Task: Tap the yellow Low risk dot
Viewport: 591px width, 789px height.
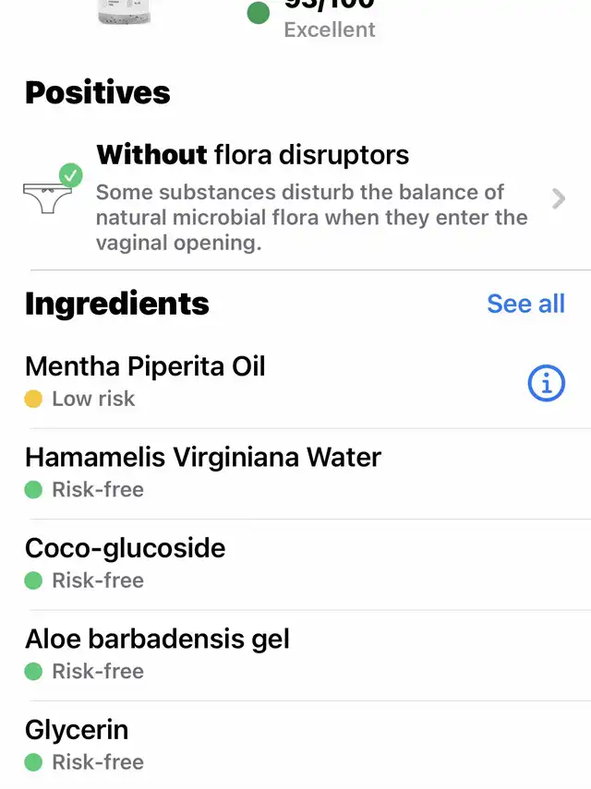Action: 33,399
